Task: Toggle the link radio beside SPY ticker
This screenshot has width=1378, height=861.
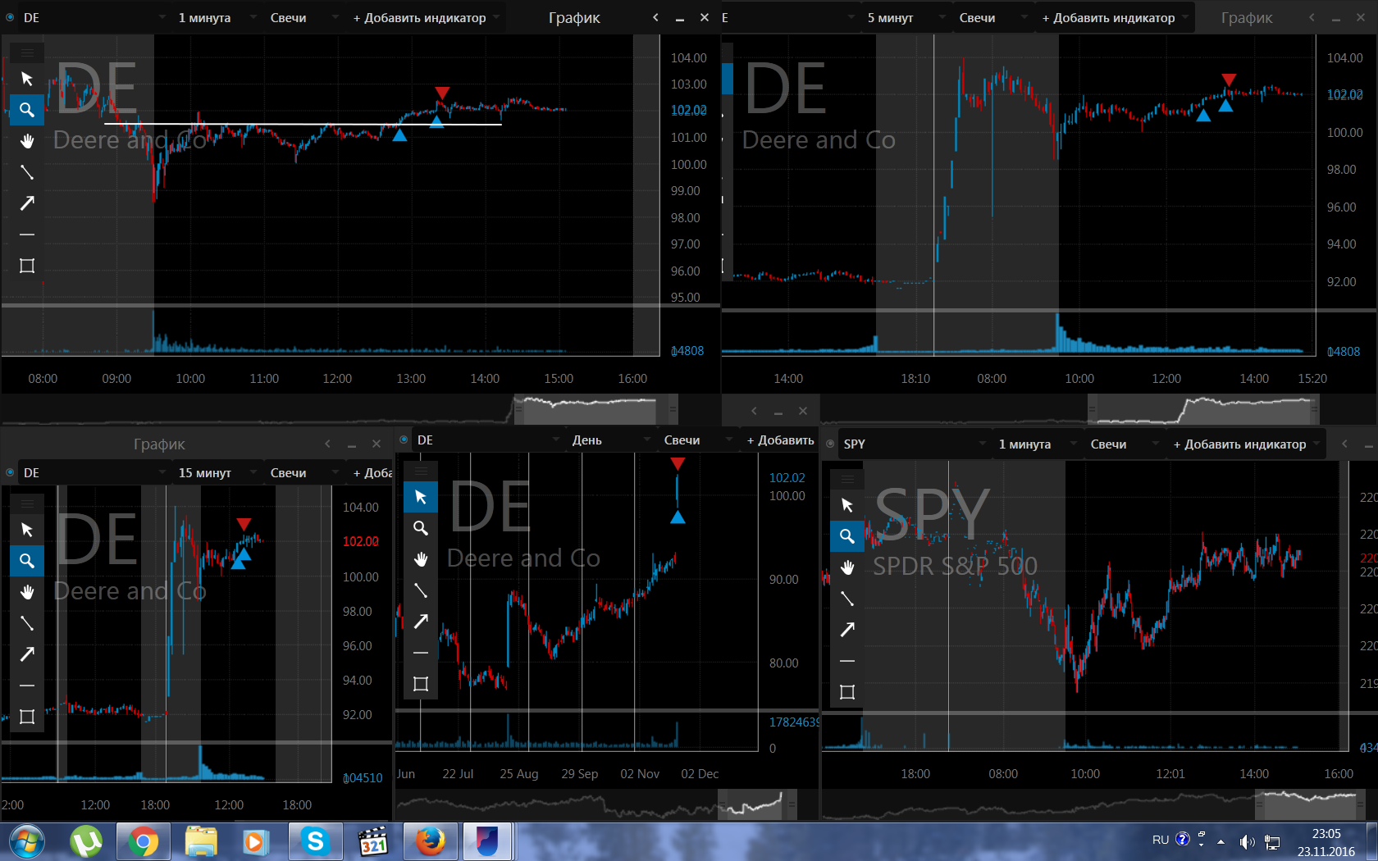Action: 830,444
